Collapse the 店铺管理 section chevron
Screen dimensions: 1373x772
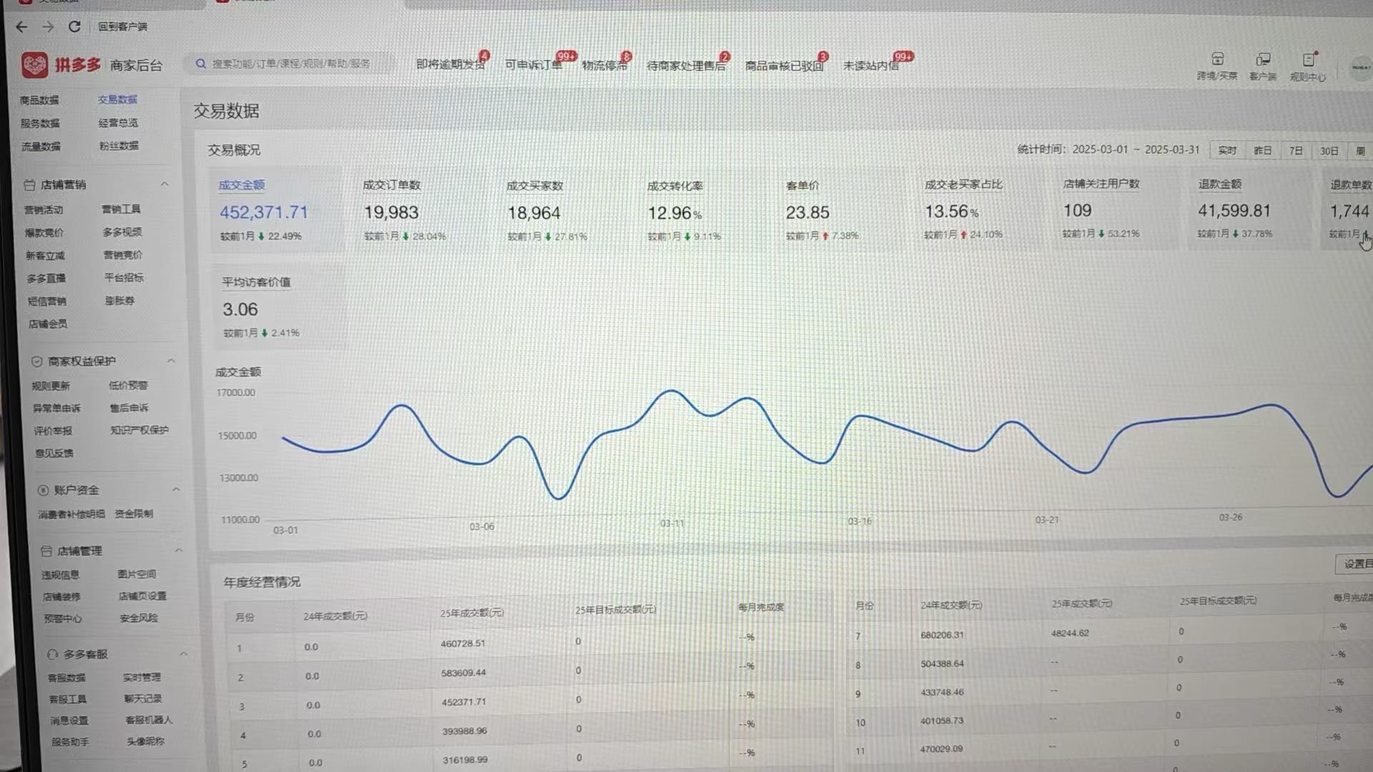(x=179, y=550)
